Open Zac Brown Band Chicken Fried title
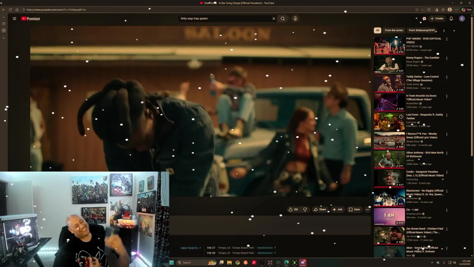Viewport: 474px width, 267px height. pos(424,230)
